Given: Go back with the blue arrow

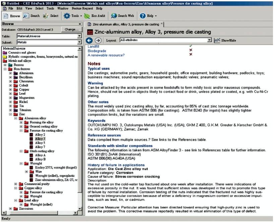Looking at the screenshot, I should point(89,40).
